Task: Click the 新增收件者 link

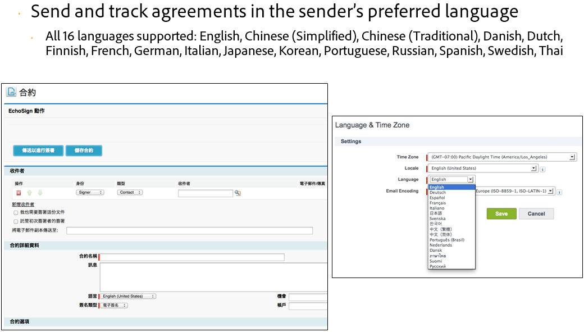Action: [x=23, y=204]
